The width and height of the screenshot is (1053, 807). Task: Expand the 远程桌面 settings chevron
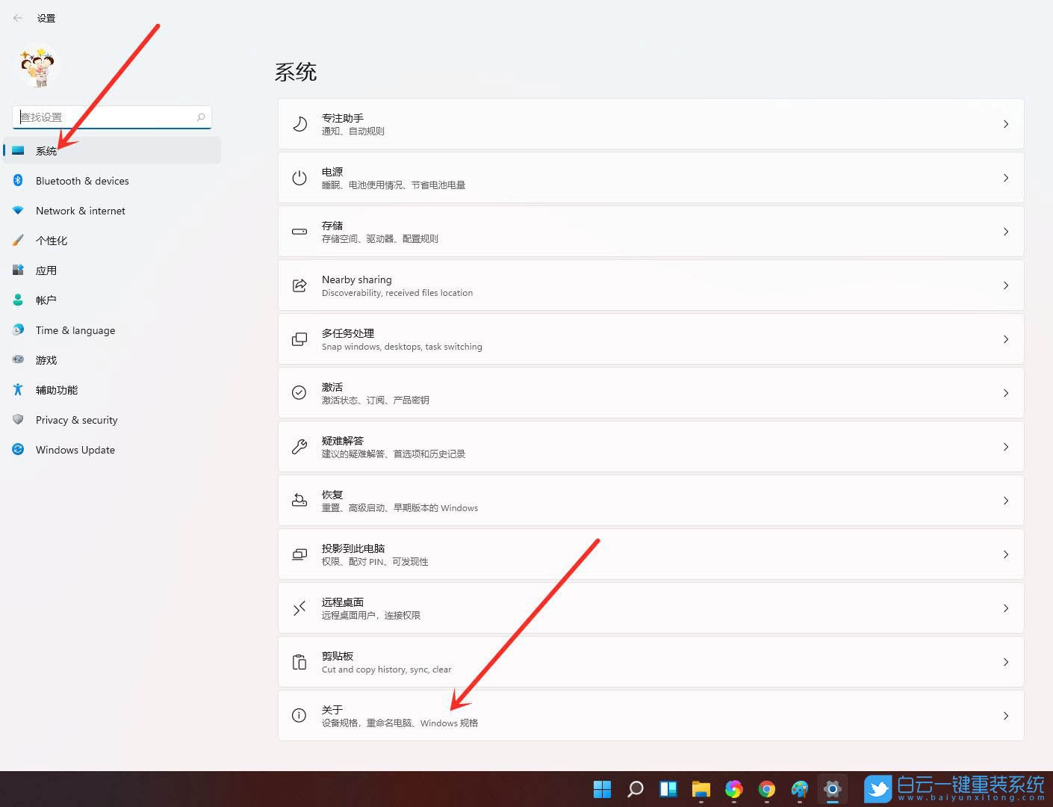click(1006, 607)
